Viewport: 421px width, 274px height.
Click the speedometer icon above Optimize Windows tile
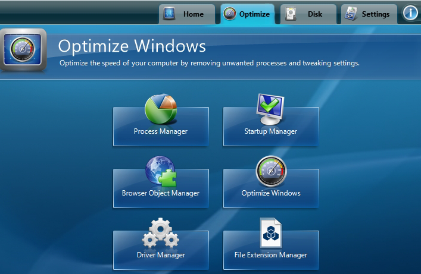tap(271, 172)
